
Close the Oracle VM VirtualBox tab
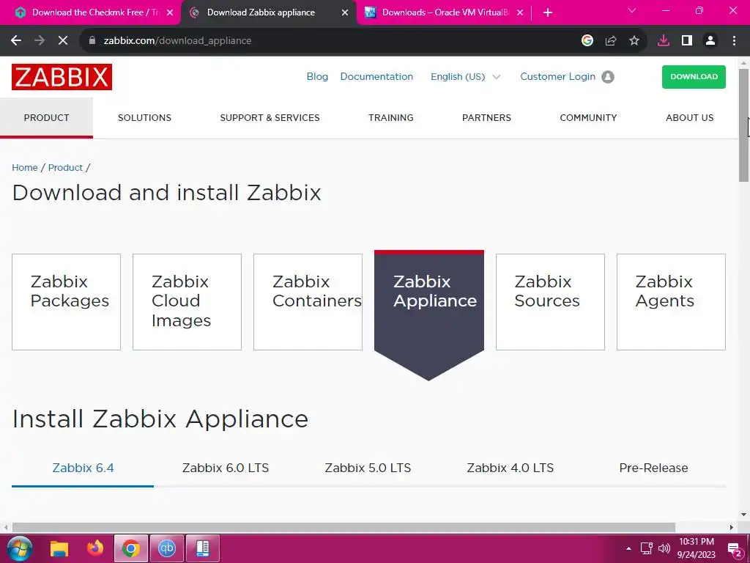pos(520,13)
